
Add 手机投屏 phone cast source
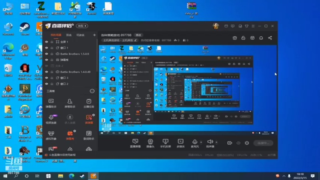click(x=165, y=143)
